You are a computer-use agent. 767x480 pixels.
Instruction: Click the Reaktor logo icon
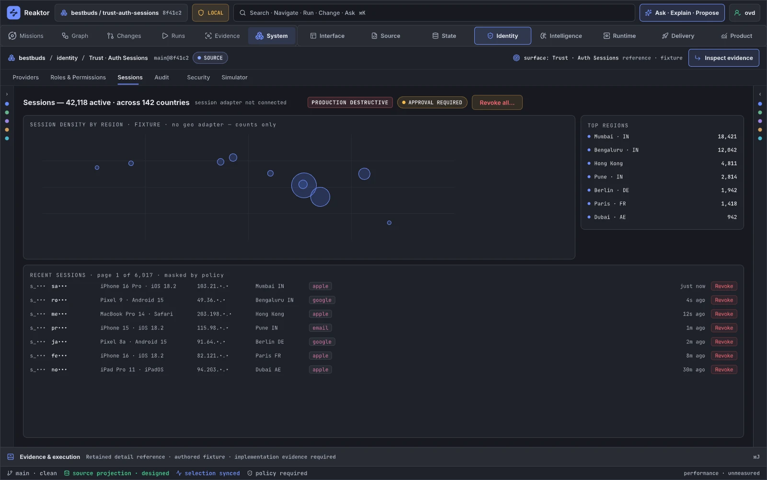coord(13,13)
